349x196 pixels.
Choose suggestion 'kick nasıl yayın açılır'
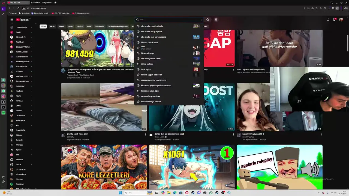[x=169, y=91]
